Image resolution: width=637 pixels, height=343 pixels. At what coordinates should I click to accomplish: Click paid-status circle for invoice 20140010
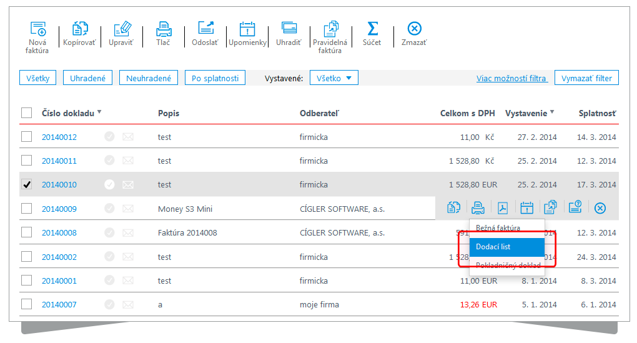tap(109, 184)
